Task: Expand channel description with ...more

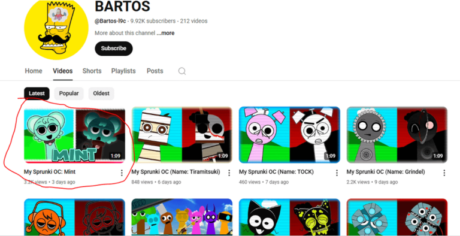Action: pyautogui.click(x=165, y=33)
